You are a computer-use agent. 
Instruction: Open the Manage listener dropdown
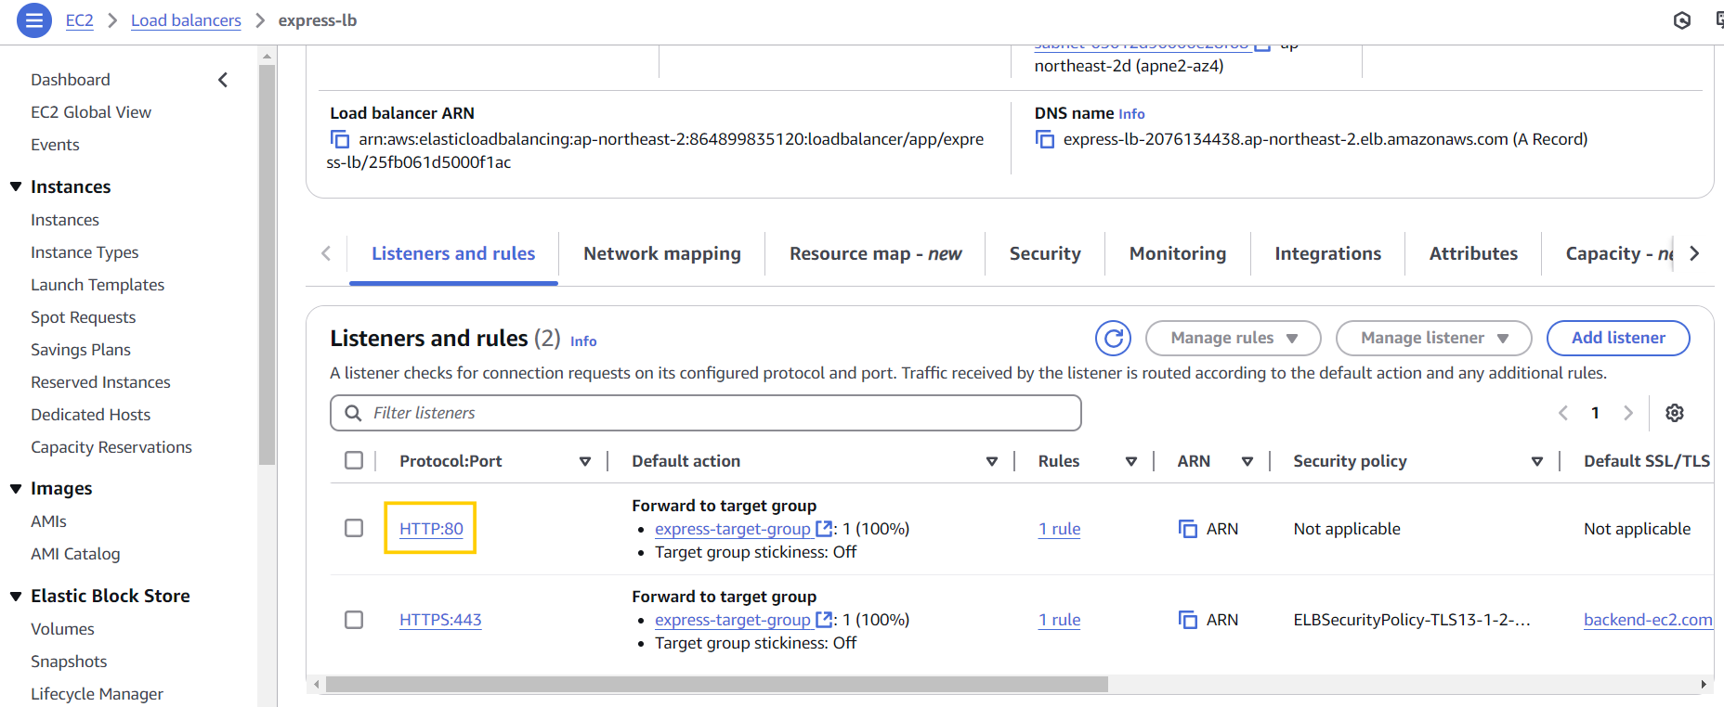(x=1433, y=338)
